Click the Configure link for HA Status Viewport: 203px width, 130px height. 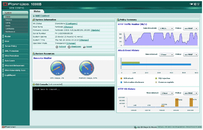click(x=71, y=24)
